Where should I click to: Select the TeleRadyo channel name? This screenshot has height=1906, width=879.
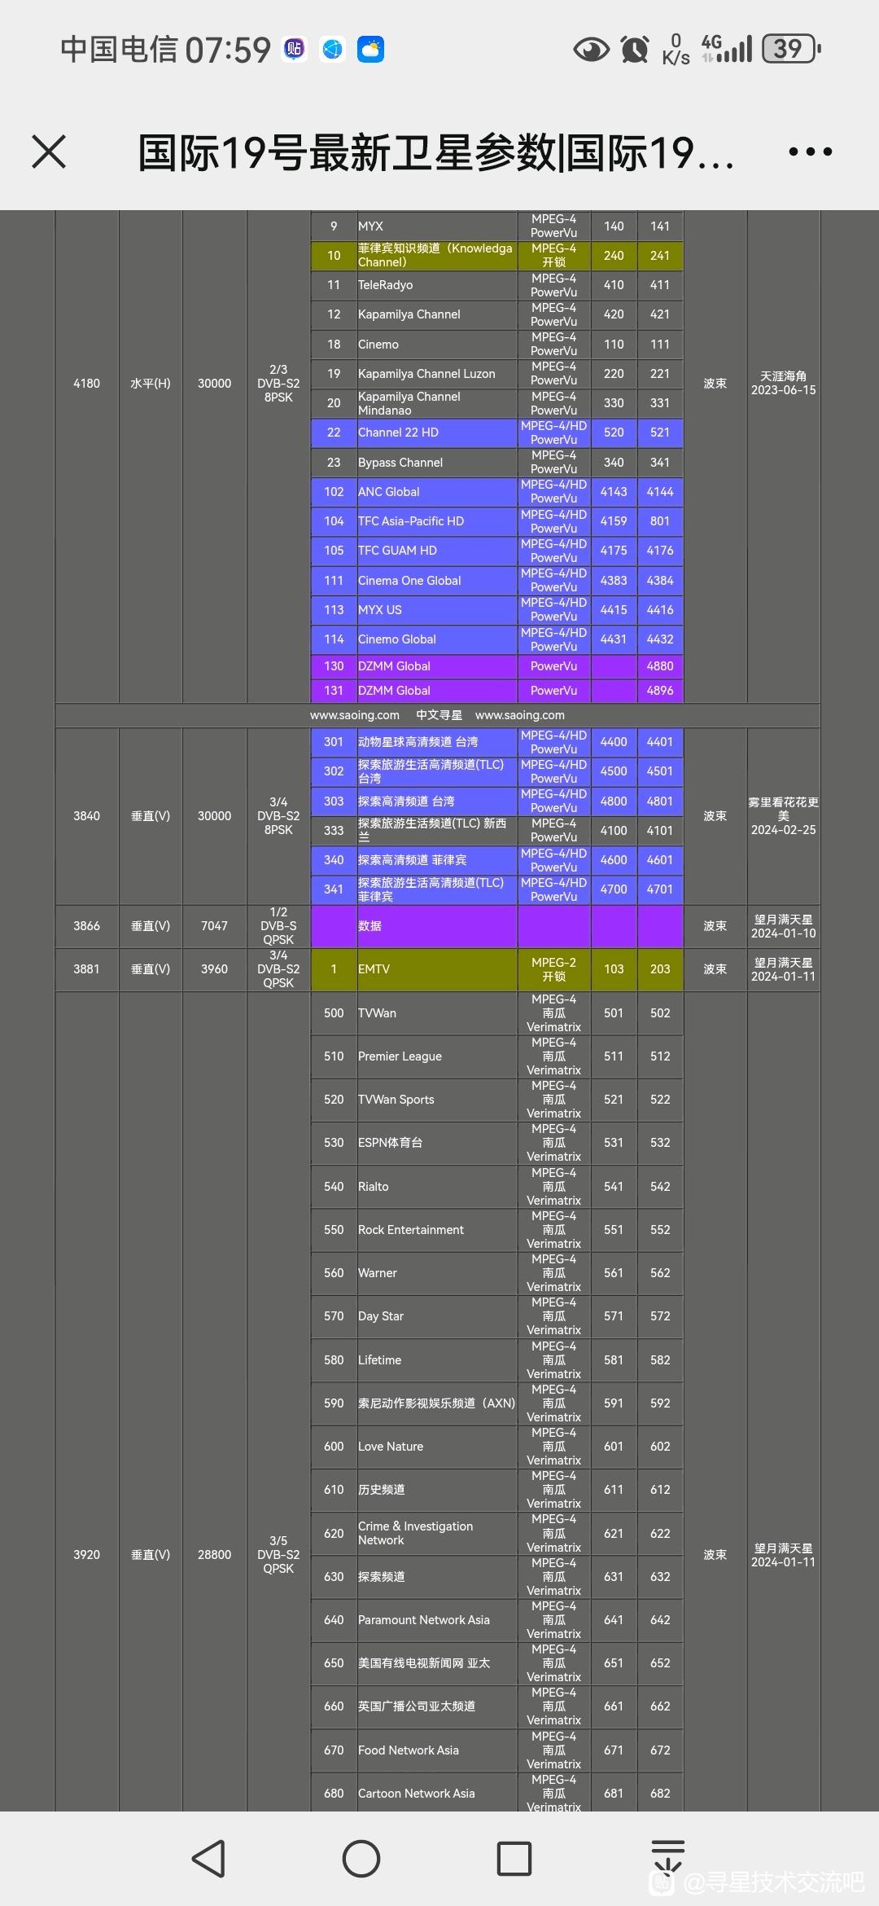click(x=386, y=285)
